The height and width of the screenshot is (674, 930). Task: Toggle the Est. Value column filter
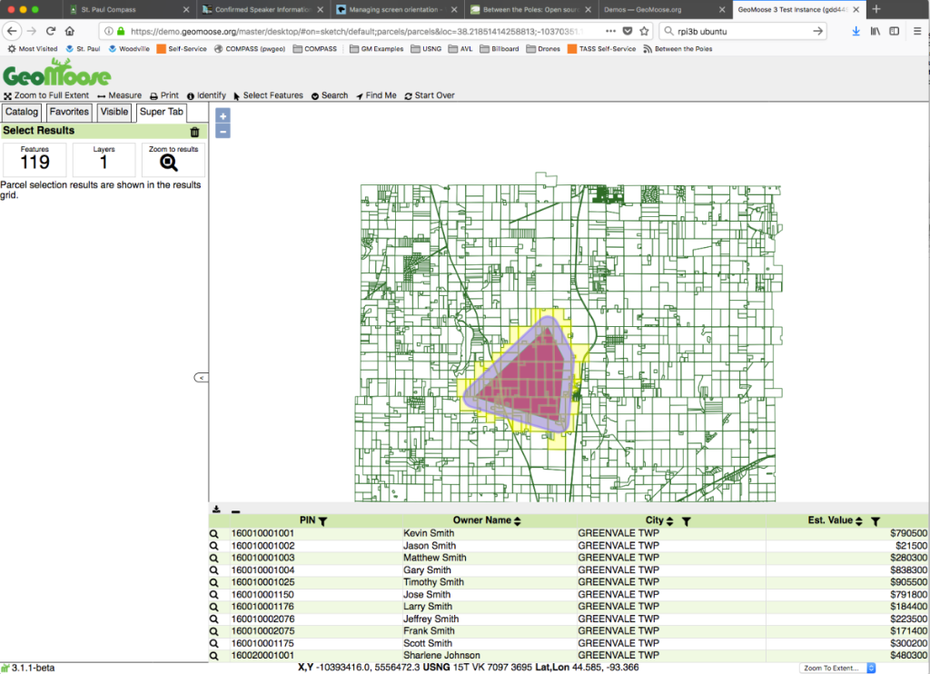pyautogui.click(x=875, y=520)
